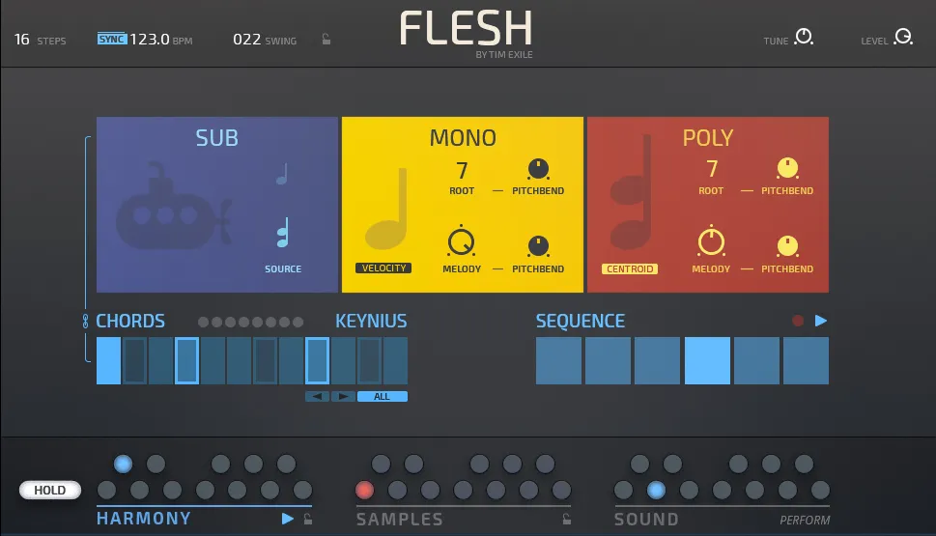Click the PERFORM label

coord(805,520)
